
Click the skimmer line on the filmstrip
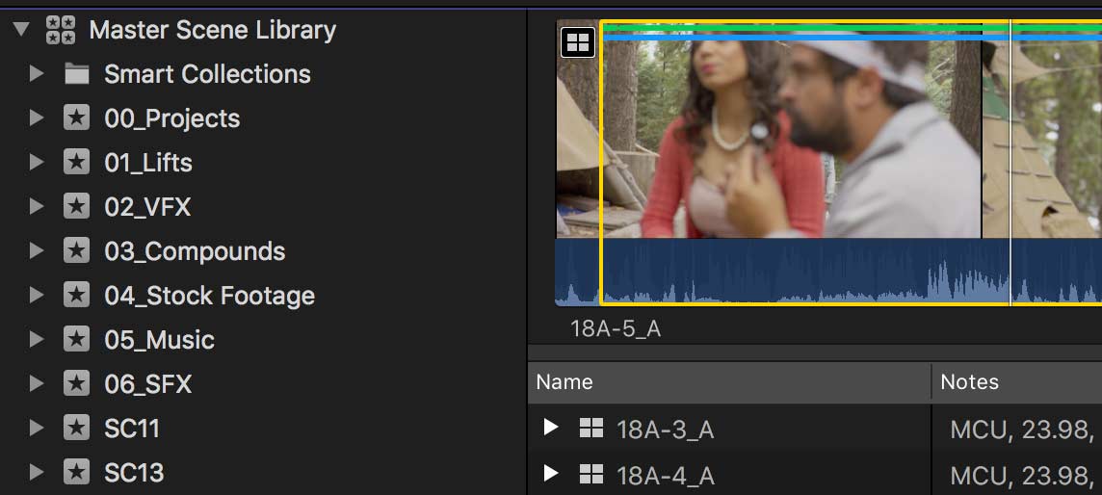(1010, 163)
